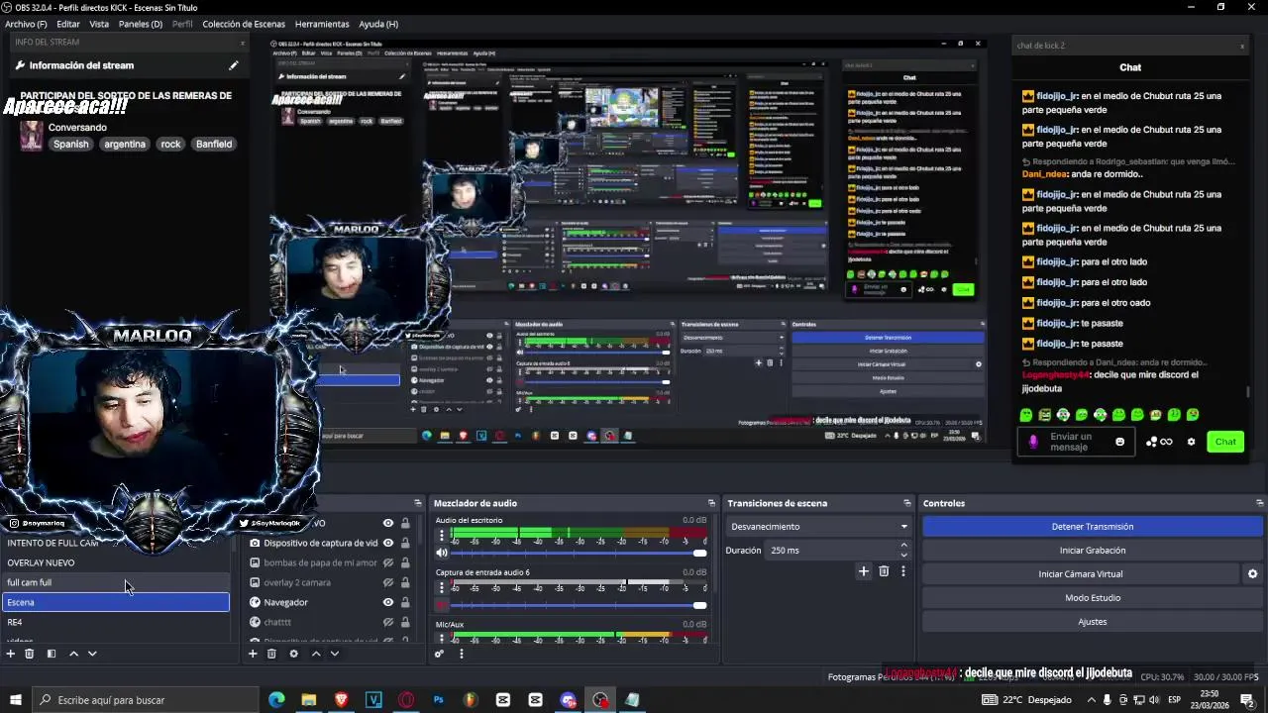Screen dimensions: 1268x713
Task: Send message with green Chat button
Action: coord(1225,442)
